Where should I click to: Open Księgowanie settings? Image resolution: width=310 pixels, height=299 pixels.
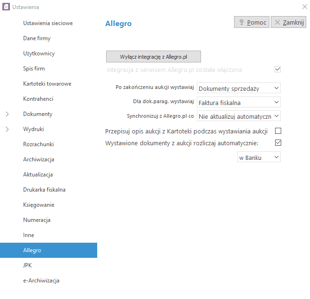coord(39,205)
